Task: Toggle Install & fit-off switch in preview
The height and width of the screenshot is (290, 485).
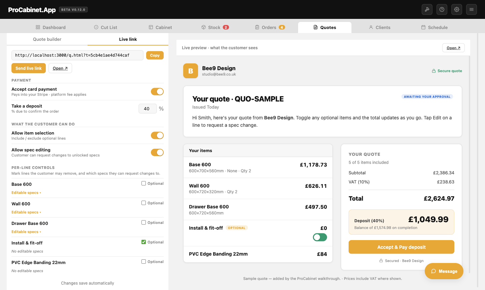Action: 320,237
